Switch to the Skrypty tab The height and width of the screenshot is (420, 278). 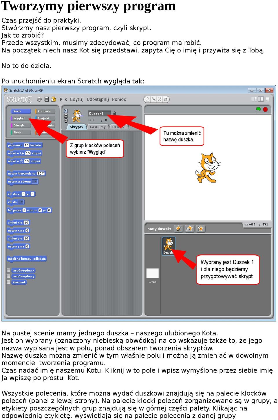pos(76,127)
